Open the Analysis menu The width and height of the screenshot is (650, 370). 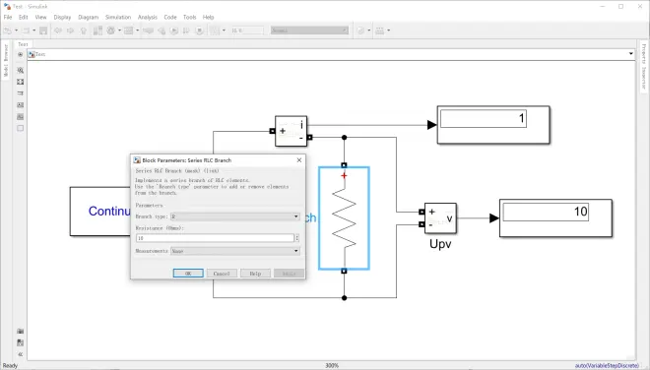tap(148, 17)
